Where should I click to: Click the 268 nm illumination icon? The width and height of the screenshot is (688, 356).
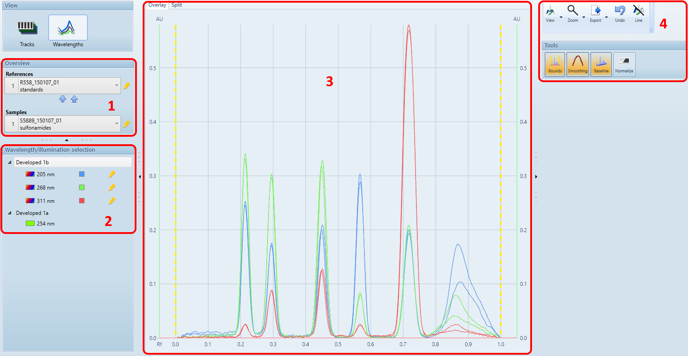[x=30, y=187]
